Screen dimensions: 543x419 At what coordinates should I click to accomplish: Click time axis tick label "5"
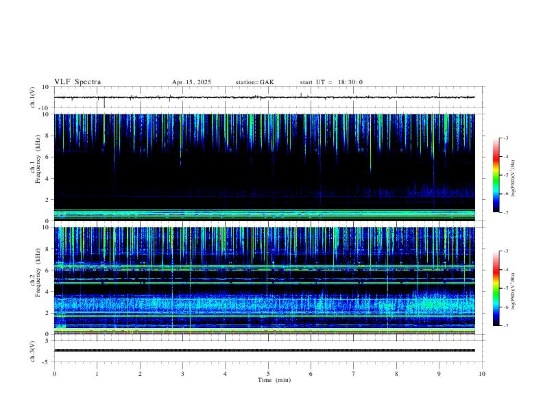[268, 374]
